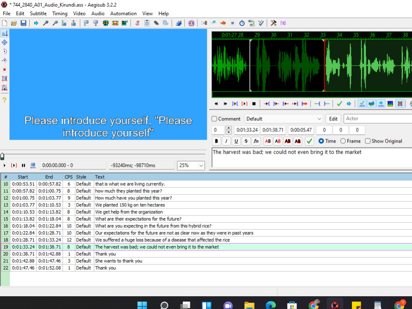
Task: Choose a font with the fn button
Action: [256, 141]
